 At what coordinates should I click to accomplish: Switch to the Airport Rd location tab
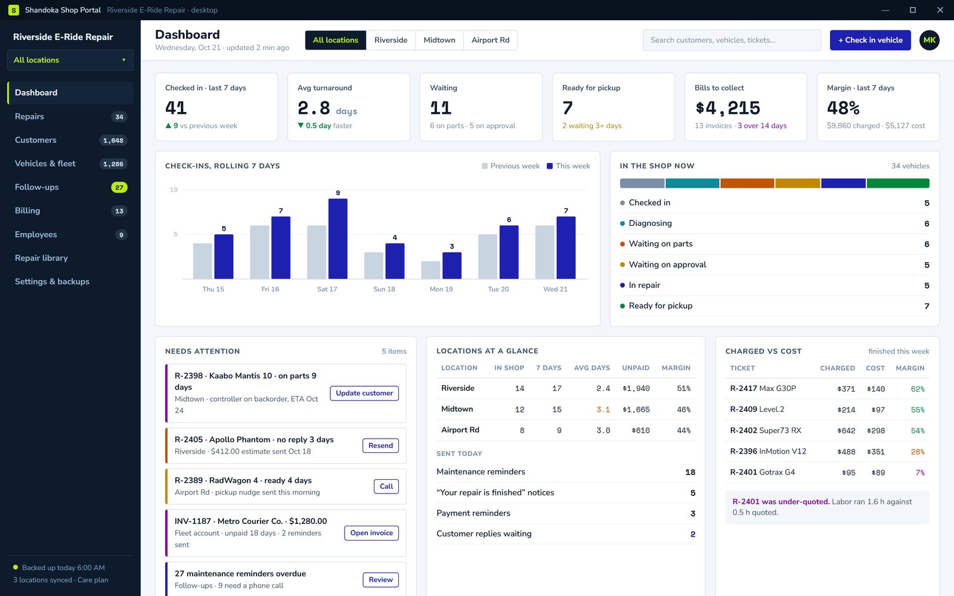pos(490,40)
